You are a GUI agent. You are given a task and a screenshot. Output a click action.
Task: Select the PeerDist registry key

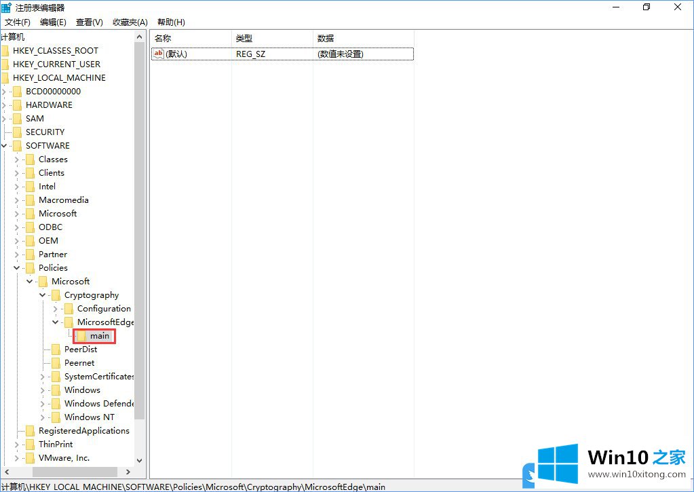tap(81, 349)
